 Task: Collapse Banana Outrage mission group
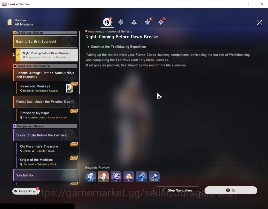pos(45,75)
